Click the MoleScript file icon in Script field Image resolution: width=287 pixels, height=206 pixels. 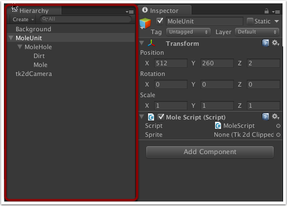click(218, 126)
